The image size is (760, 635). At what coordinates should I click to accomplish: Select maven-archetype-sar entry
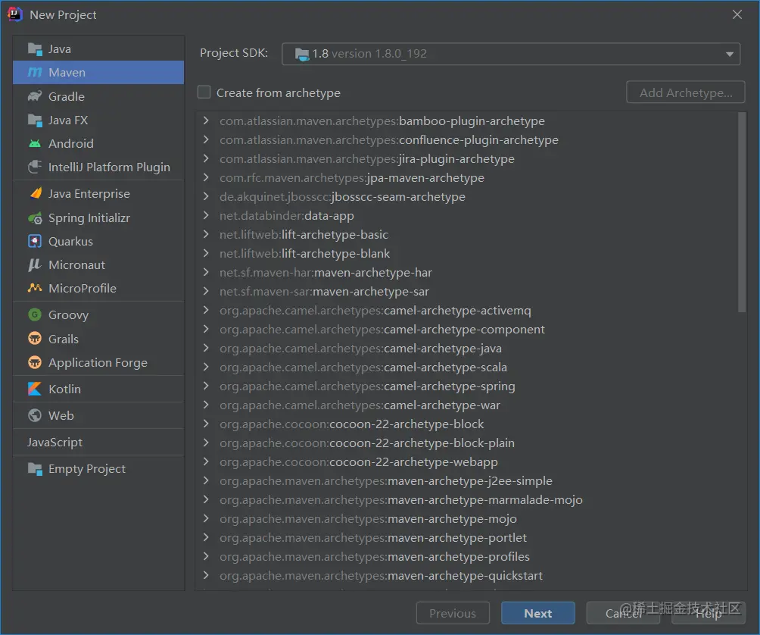tap(324, 292)
